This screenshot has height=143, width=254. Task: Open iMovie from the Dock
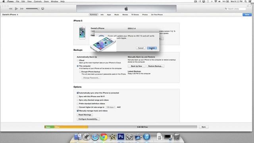coord(112,137)
